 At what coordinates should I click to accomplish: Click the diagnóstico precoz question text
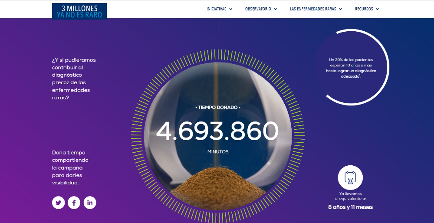click(74, 79)
